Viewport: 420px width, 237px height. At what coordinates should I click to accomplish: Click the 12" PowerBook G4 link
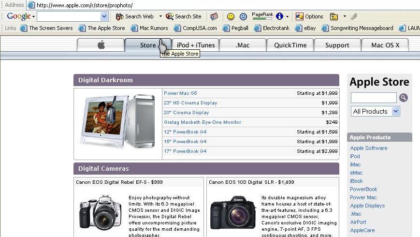point(185,132)
